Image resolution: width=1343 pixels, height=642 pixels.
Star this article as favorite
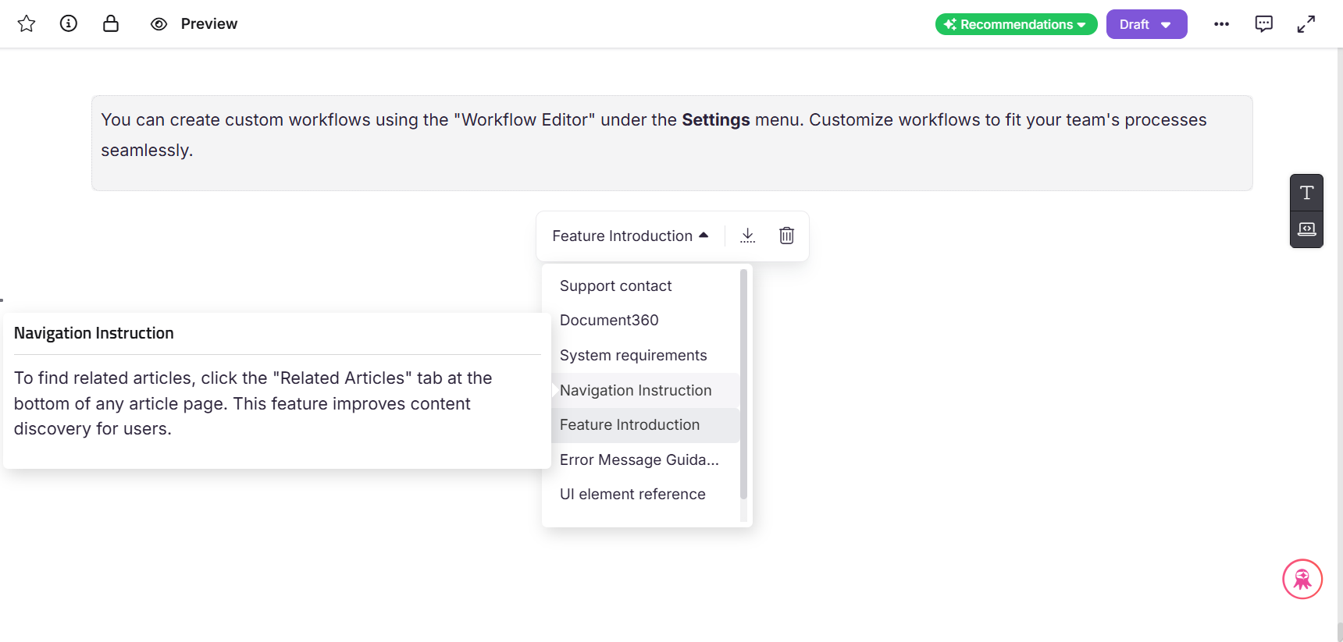tap(27, 24)
